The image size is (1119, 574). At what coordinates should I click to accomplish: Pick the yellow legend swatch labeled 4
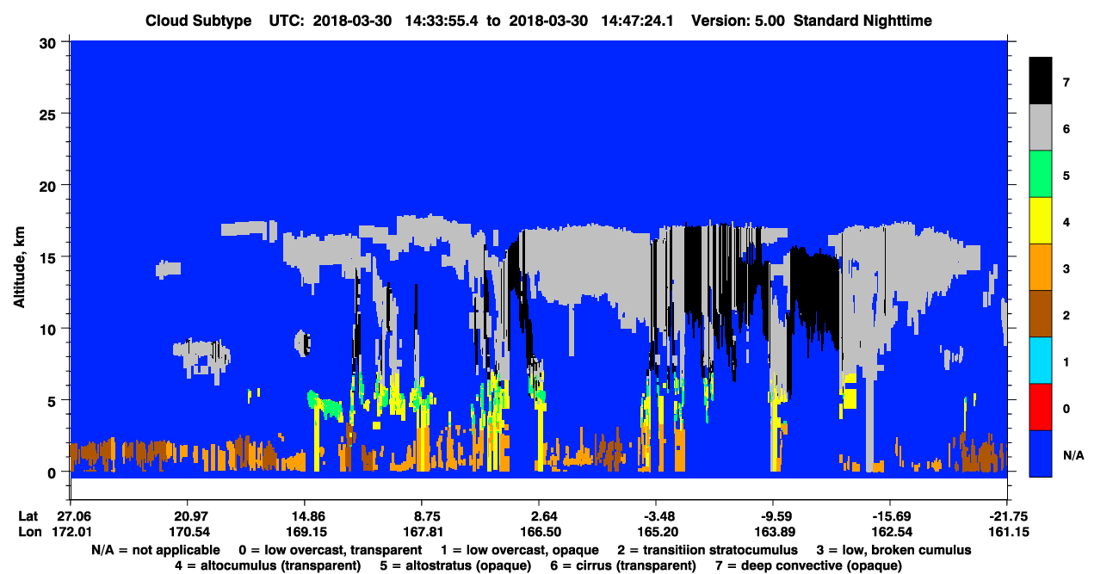coord(1041,220)
